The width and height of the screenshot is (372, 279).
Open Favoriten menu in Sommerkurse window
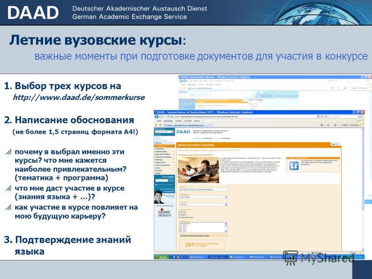coord(188,121)
